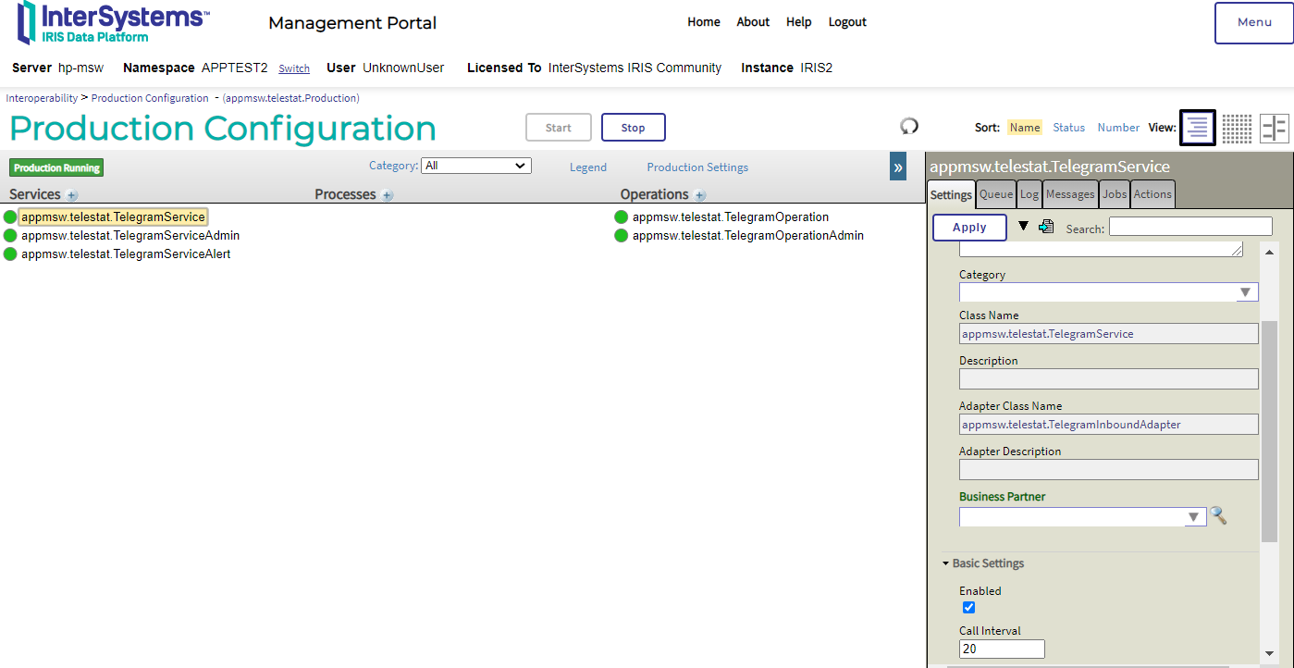This screenshot has width=1294, height=668.
Task: Click the restore defaults icon beside Apply
Action: [x=1046, y=226]
